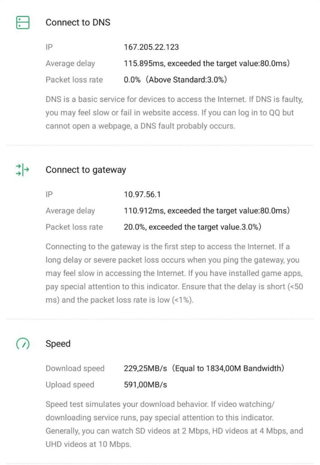Select the Connect to DNS heading

[x=78, y=22]
